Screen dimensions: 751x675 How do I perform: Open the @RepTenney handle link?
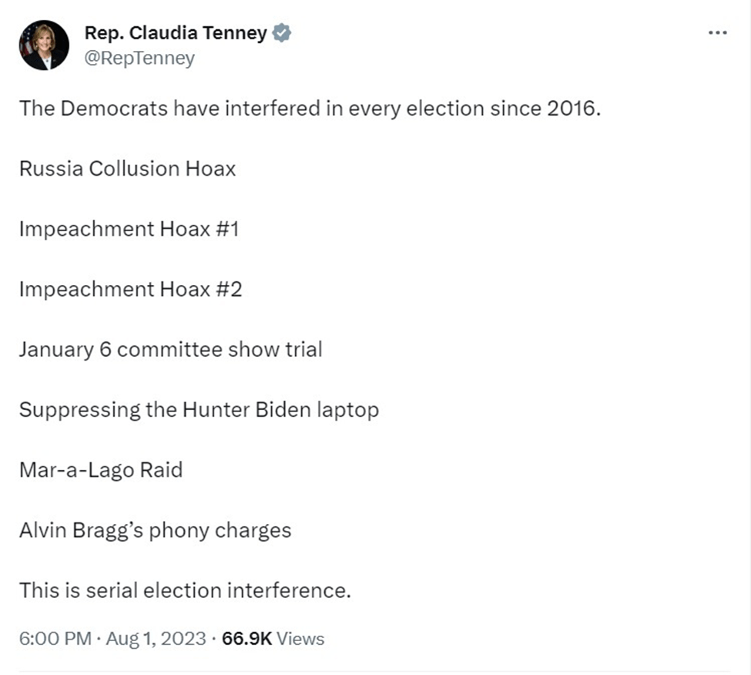tap(139, 58)
